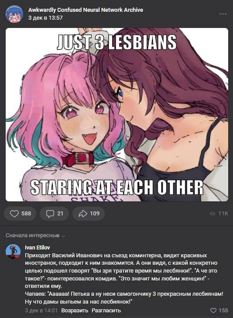Image resolution: width=233 pixels, height=318 pixels.
Task: Click 'Разгласить' under the comment
Action: coord(106,311)
